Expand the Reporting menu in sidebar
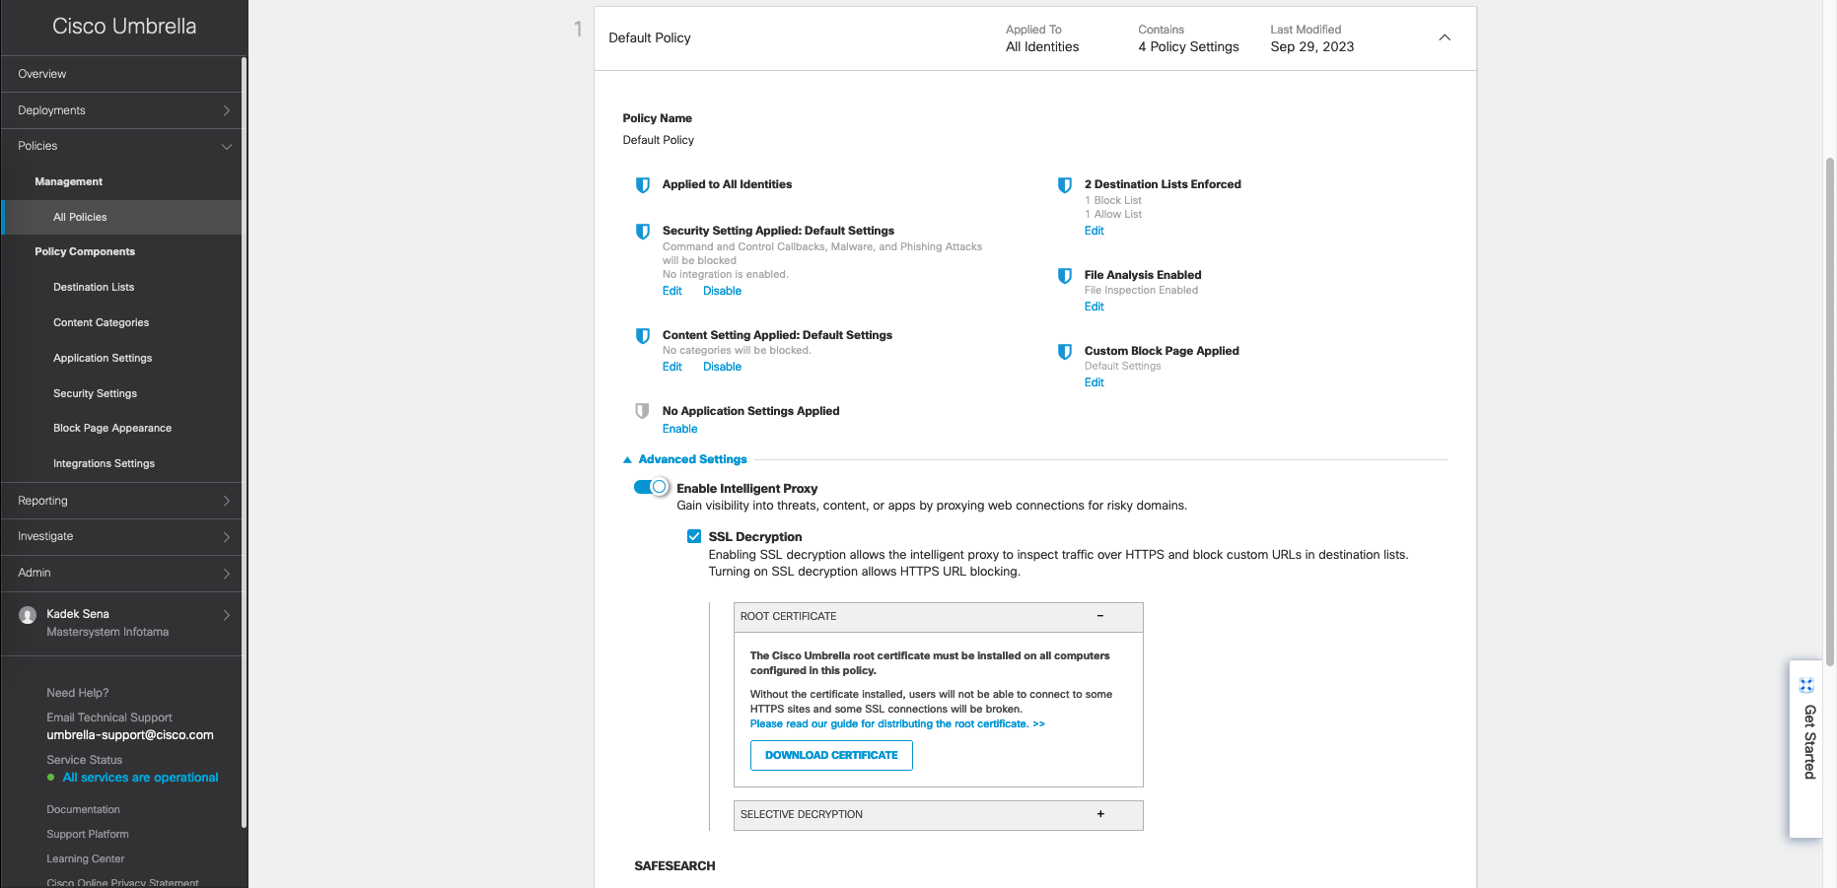The image size is (1837, 888). point(121,501)
